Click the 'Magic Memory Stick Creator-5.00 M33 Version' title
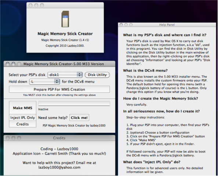Screen dimensions: 218x176 coord(63,64)
